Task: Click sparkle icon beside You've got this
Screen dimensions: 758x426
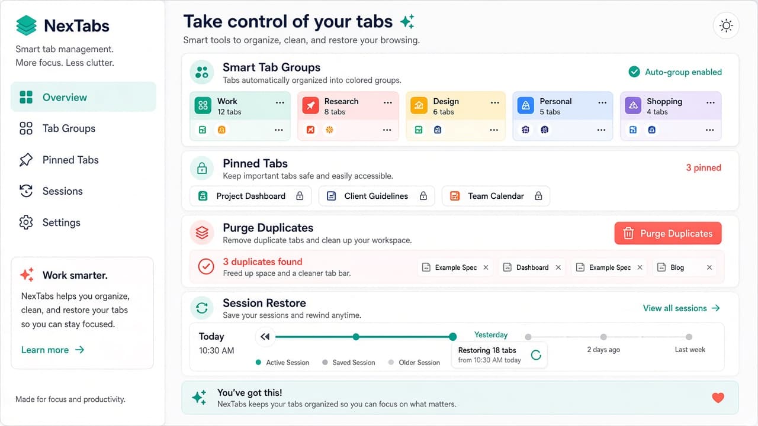Action: 200,397
